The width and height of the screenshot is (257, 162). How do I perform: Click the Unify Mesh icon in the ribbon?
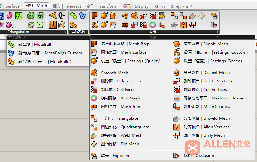[192, 25]
